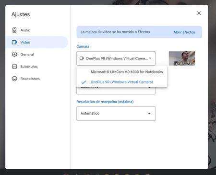Click the Abrir Efectos link
Viewport: 216px width, 175px height.
click(x=184, y=32)
